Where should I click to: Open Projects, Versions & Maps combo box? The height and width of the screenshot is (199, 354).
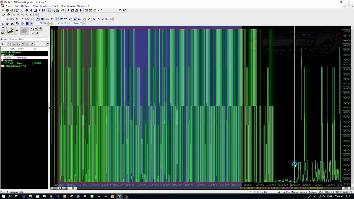click(24, 40)
